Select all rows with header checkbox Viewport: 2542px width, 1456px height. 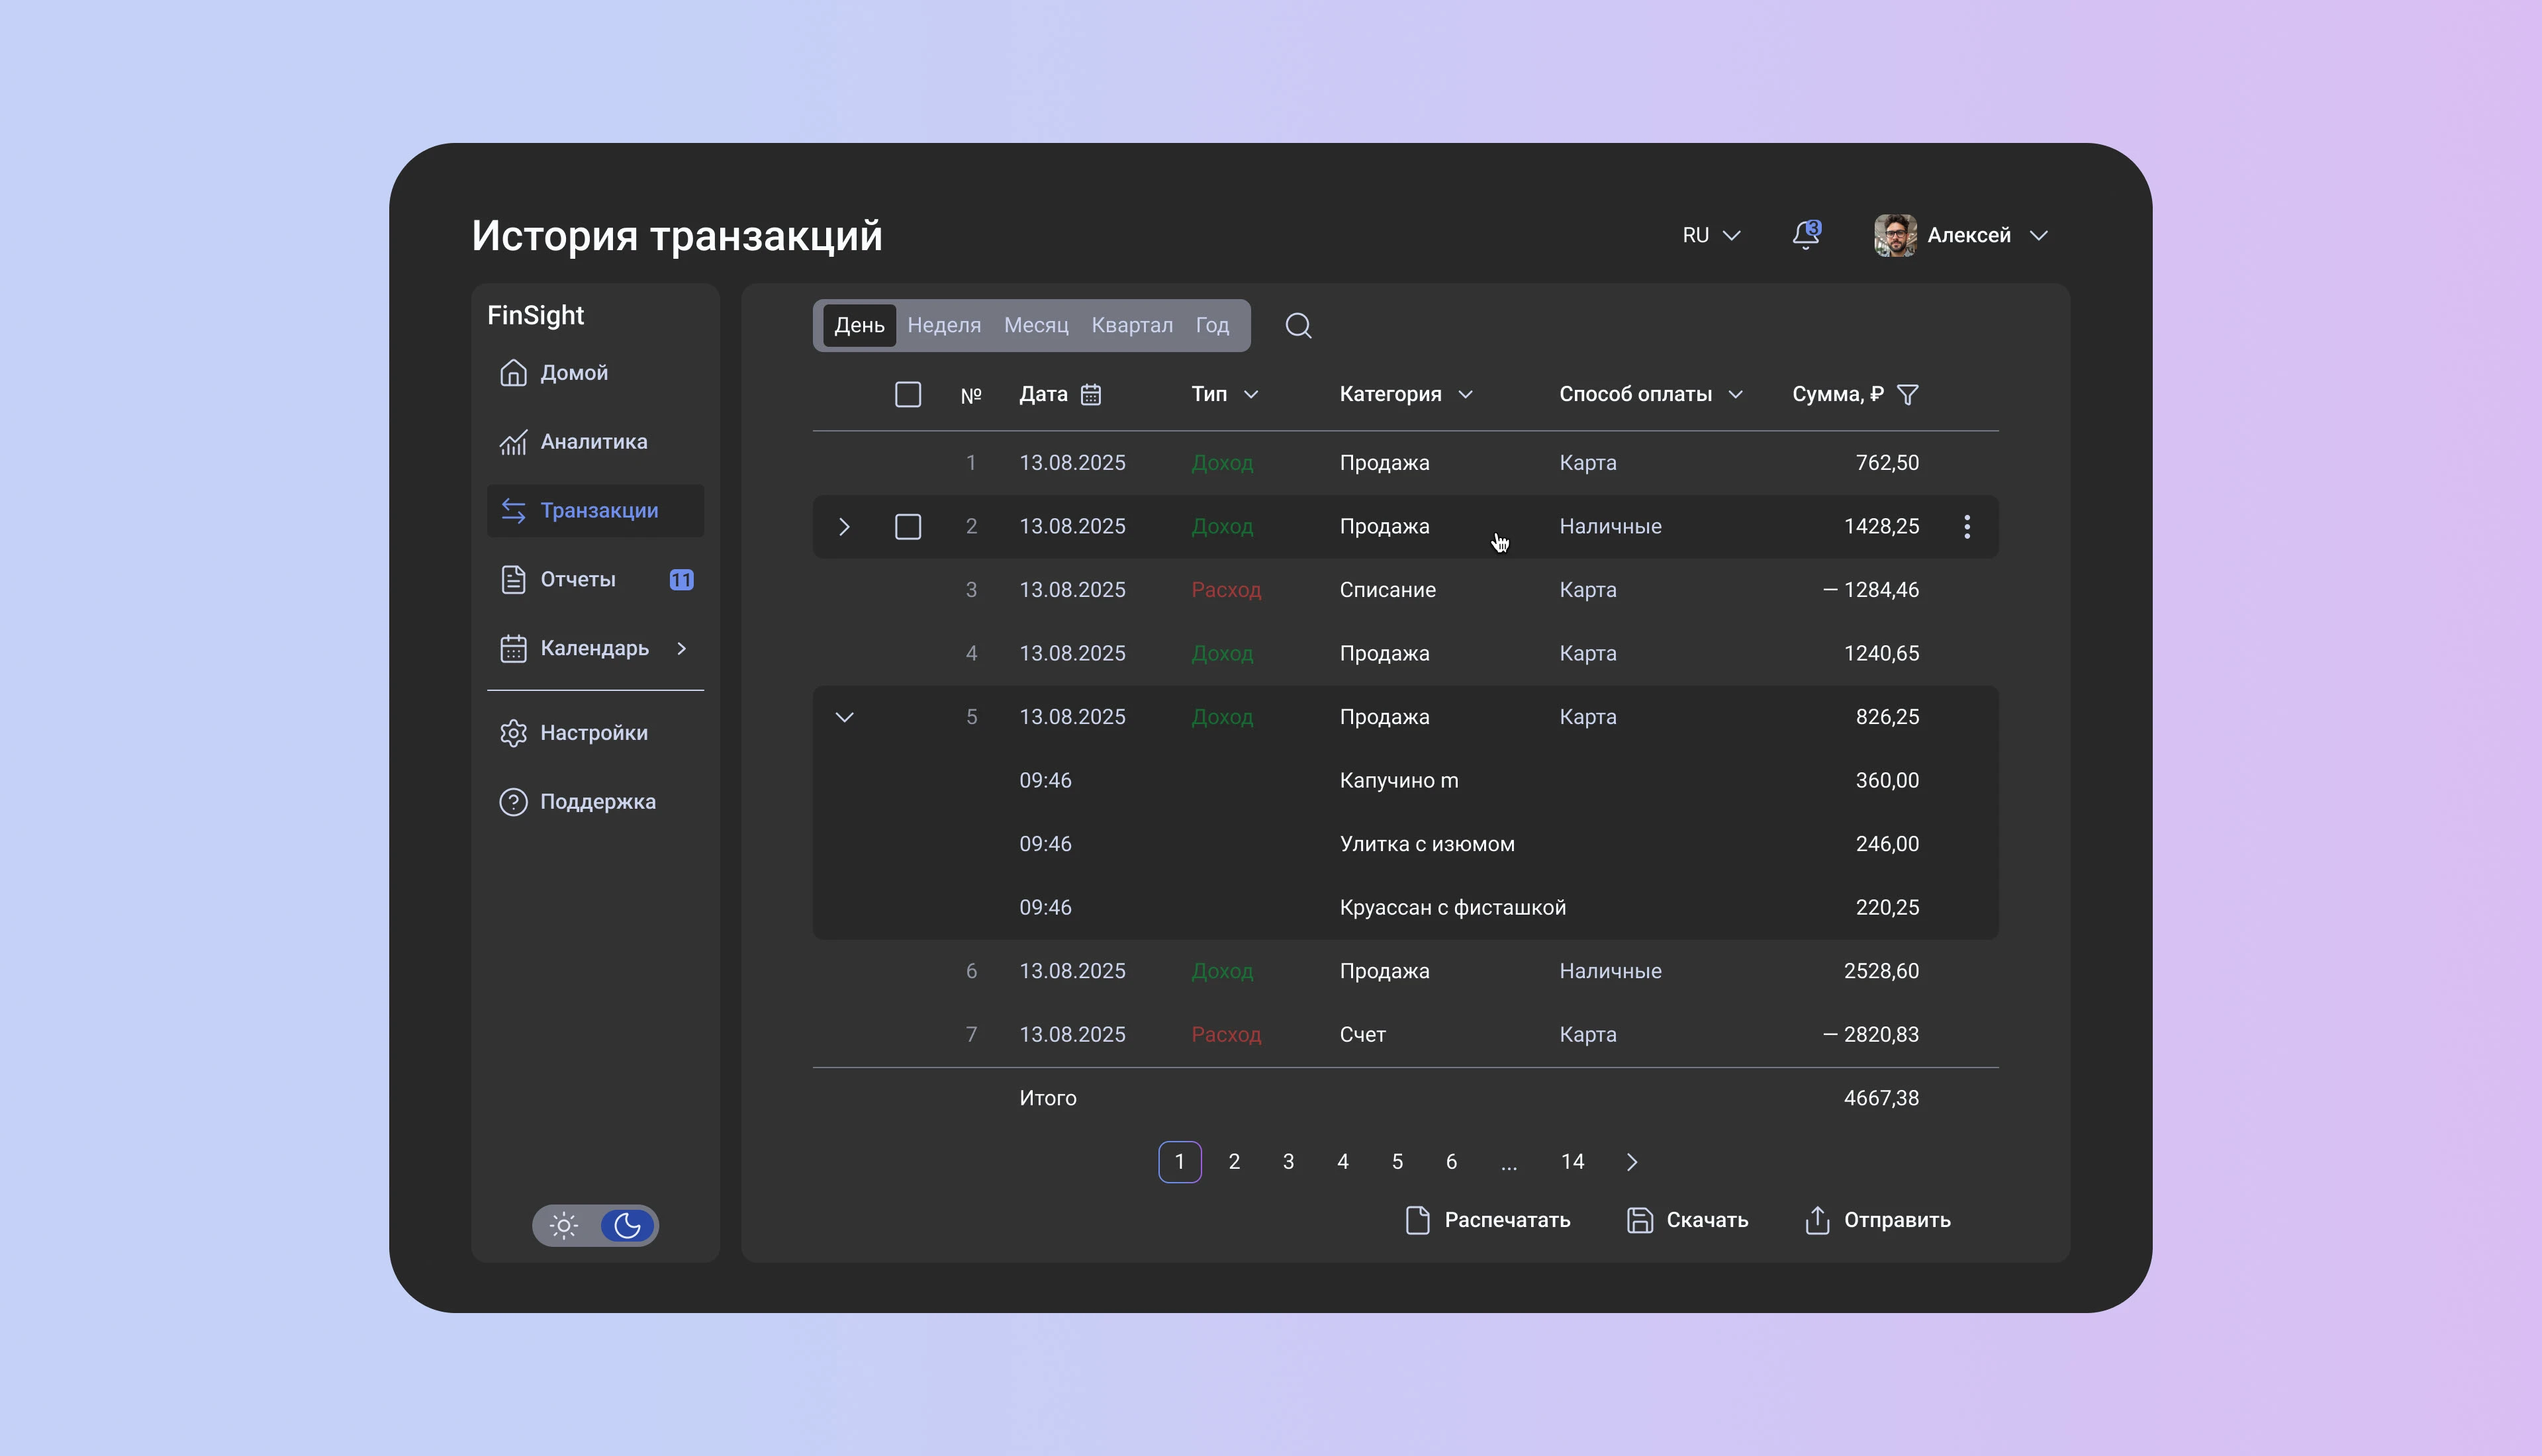coord(907,395)
